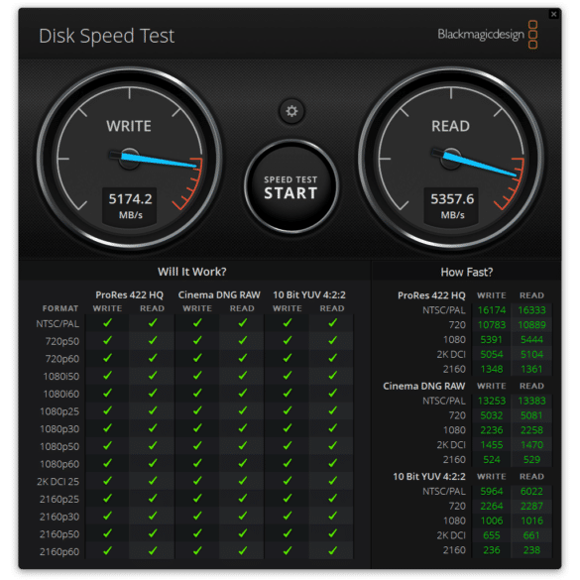Image resolution: width=580 pixels, height=580 pixels.
Task: Click 10 Bit YUV read checkmark for 1080p50
Action: (x=332, y=446)
